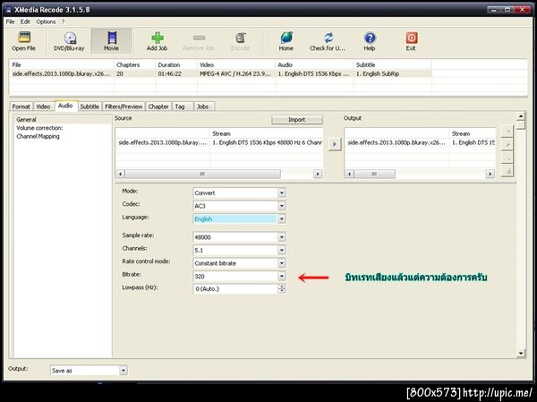Click the Audio column header in the file list
The height and width of the screenshot is (402, 537).
pyautogui.click(x=314, y=64)
